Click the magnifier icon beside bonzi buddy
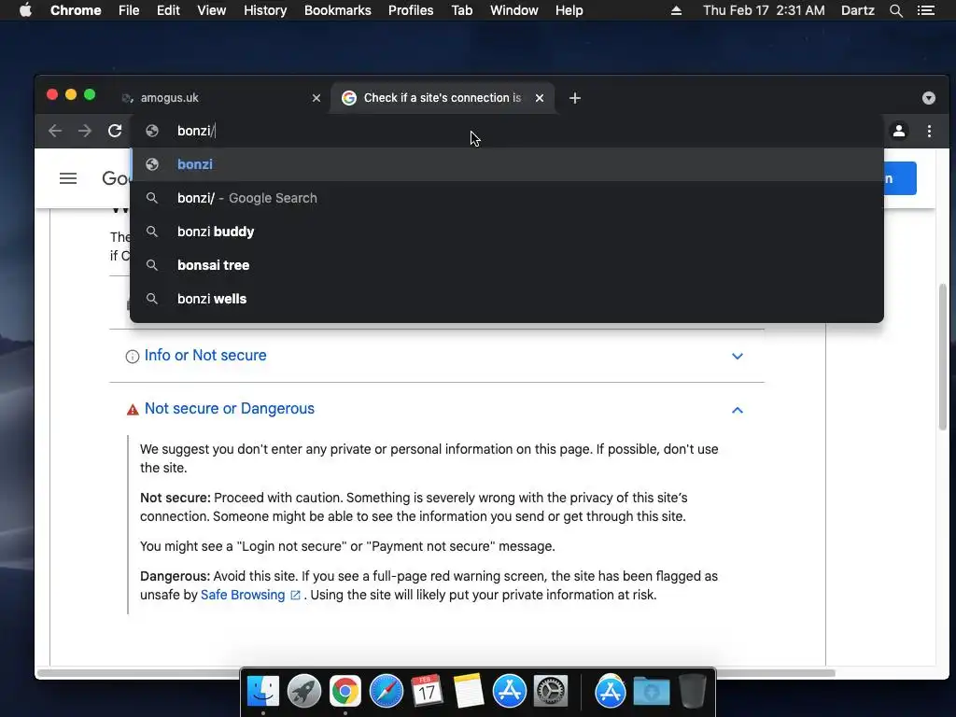 click(x=152, y=232)
